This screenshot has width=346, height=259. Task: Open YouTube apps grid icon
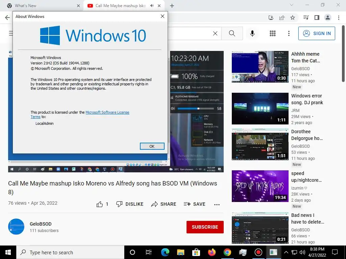pos(273,33)
